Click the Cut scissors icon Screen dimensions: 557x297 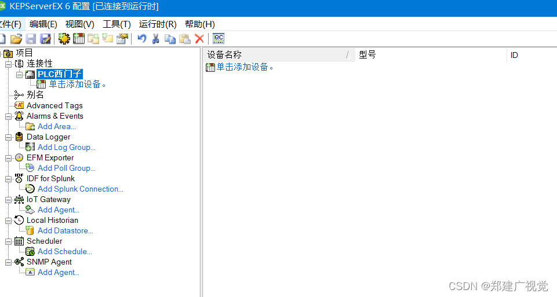tap(155, 39)
